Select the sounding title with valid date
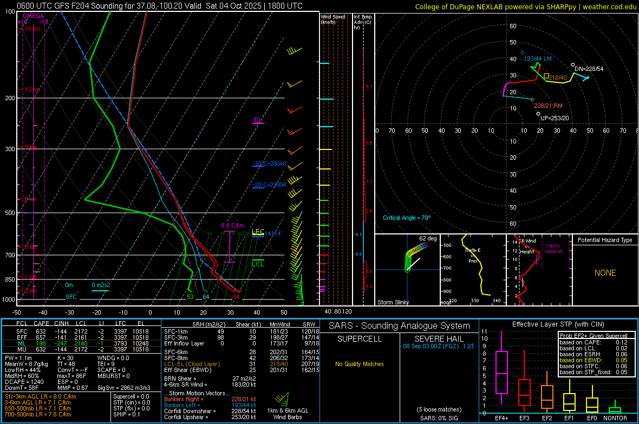The width and height of the screenshot is (639, 424). click(x=160, y=6)
